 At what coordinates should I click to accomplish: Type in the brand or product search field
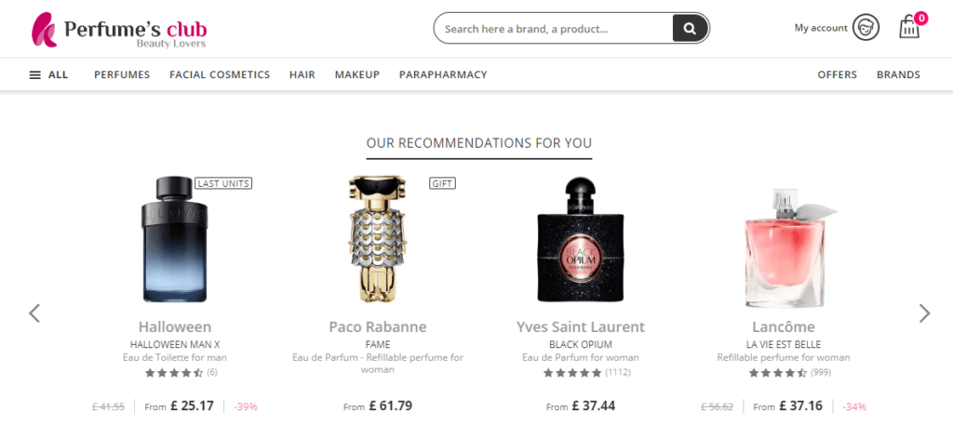pyautogui.click(x=554, y=29)
